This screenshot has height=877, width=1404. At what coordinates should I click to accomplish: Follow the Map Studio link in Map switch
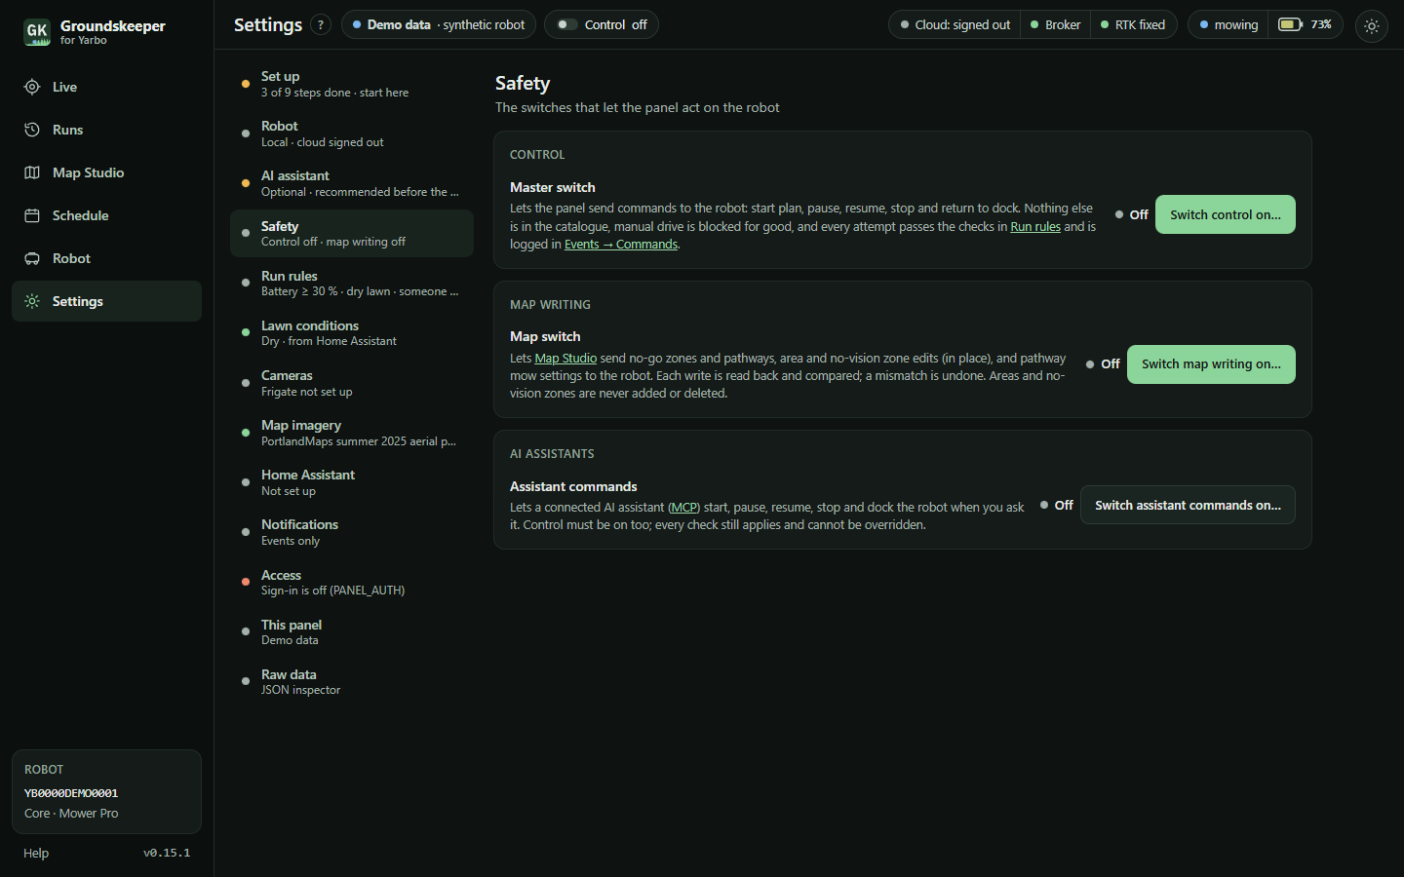(565, 359)
